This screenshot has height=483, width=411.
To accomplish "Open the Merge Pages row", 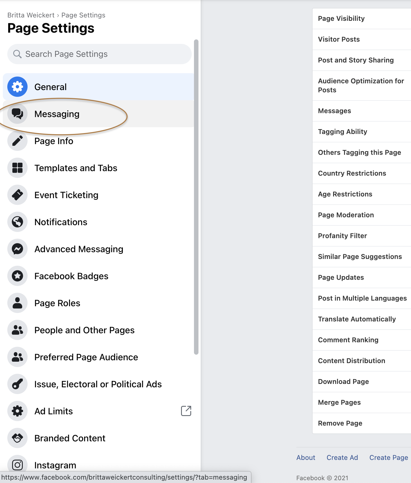I will (x=362, y=402).
